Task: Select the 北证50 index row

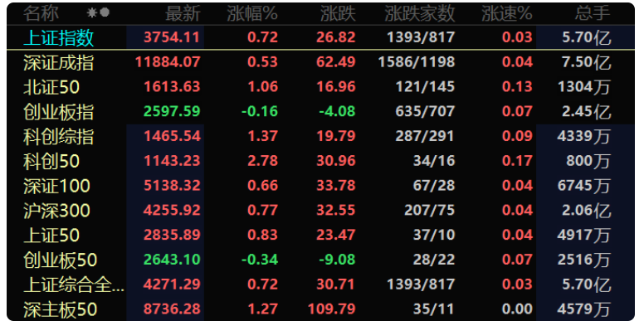Action: pyautogui.click(x=321, y=87)
